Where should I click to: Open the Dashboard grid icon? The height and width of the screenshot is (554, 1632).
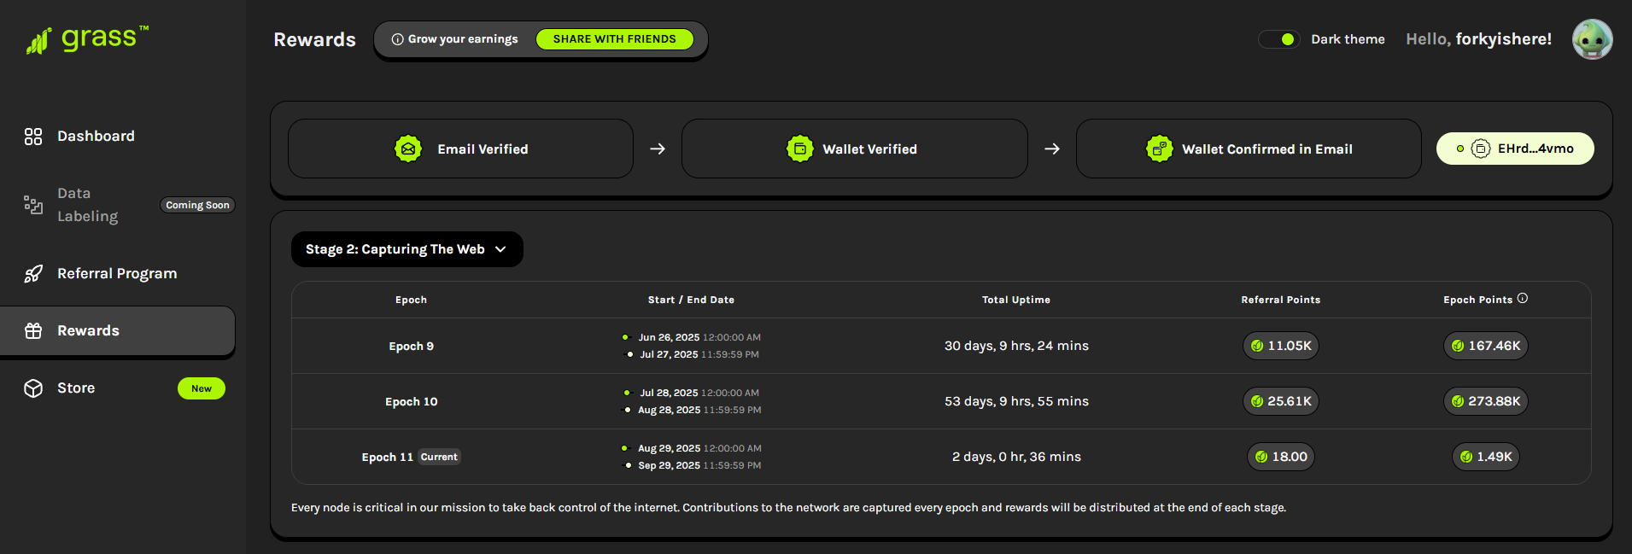point(33,137)
